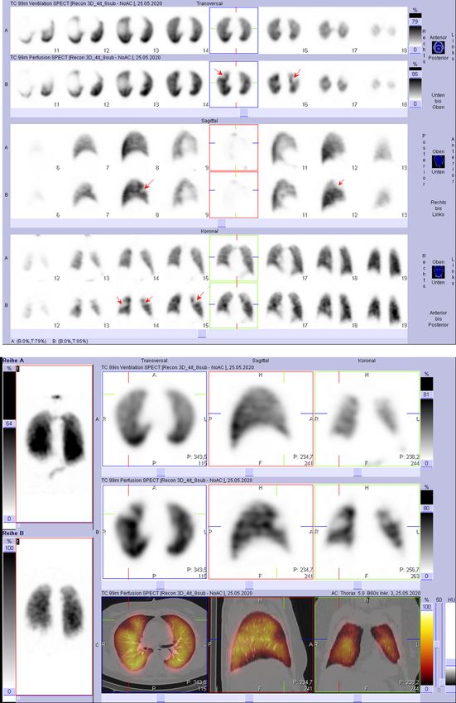Click the fusion blend slider handle at 50
This screenshot has height=703, width=456.
437,643
